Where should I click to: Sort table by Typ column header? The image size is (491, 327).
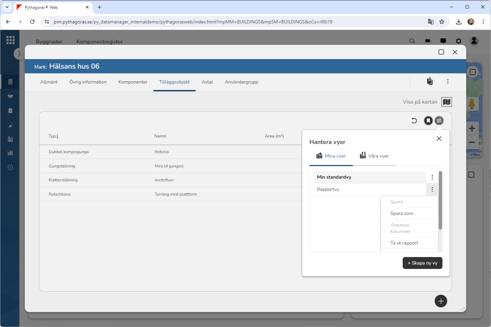52,136
